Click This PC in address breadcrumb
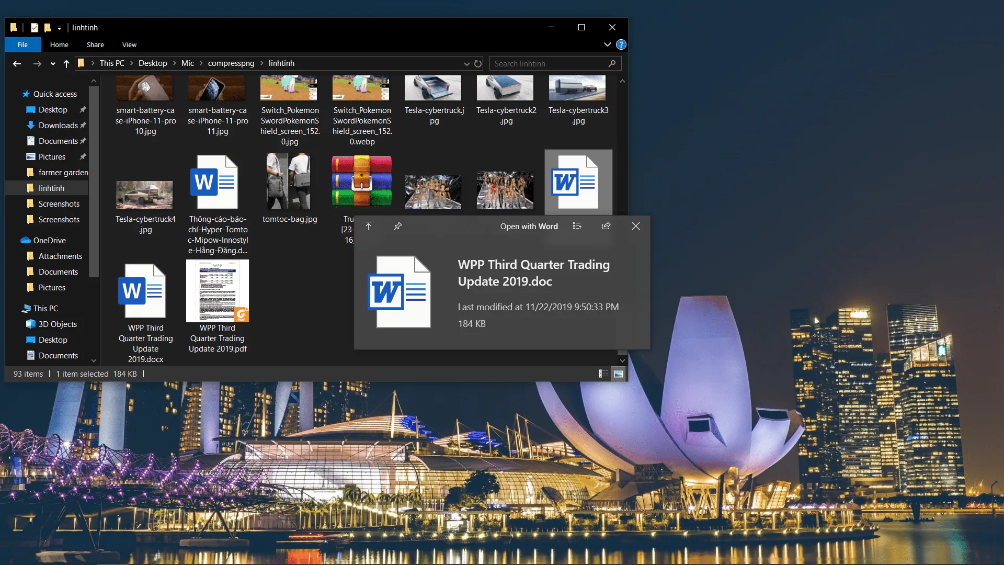 [x=112, y=63]
